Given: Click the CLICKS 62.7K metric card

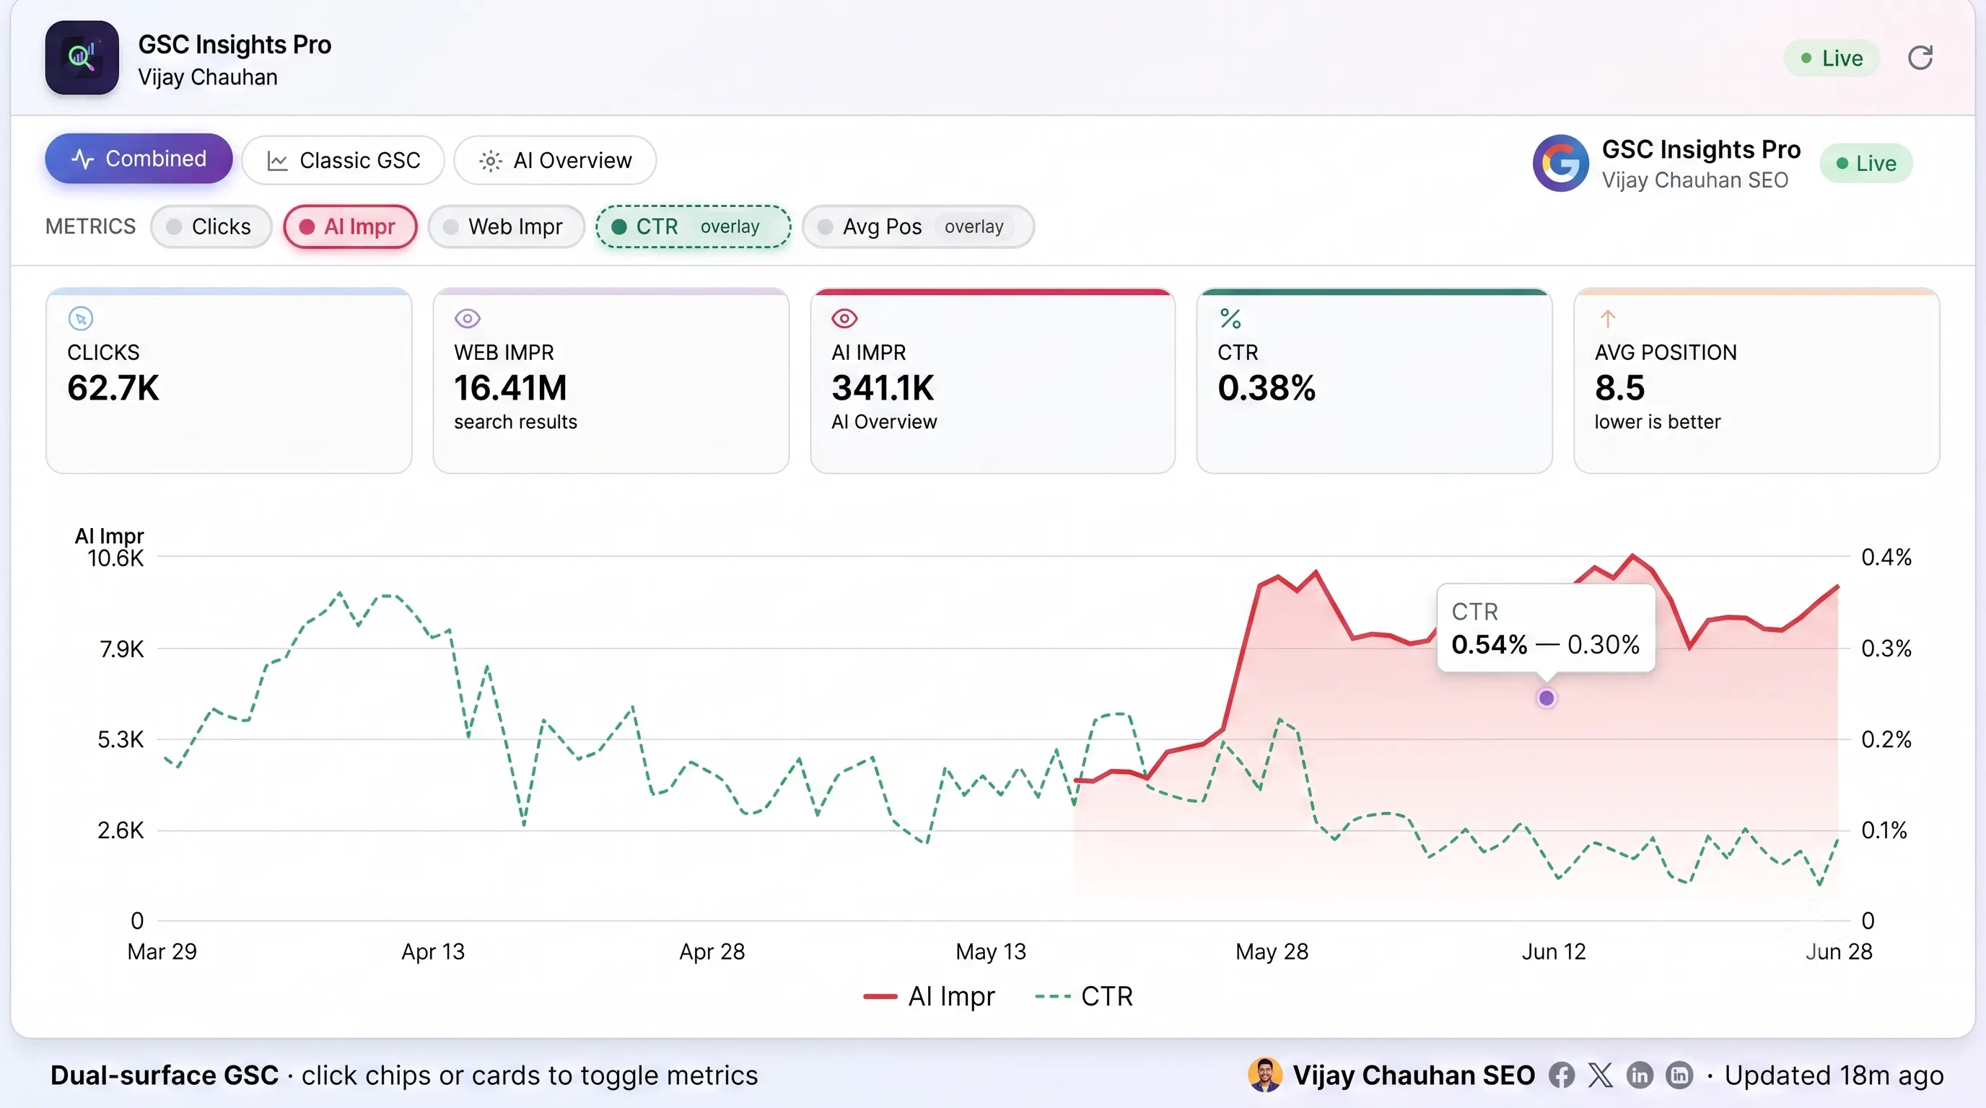Looking at the screenshot, I should click(229, 381).
